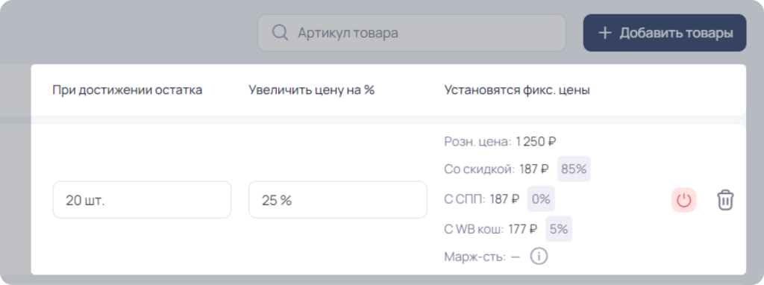Click the 20 шт. stock input field

[142, 200]
